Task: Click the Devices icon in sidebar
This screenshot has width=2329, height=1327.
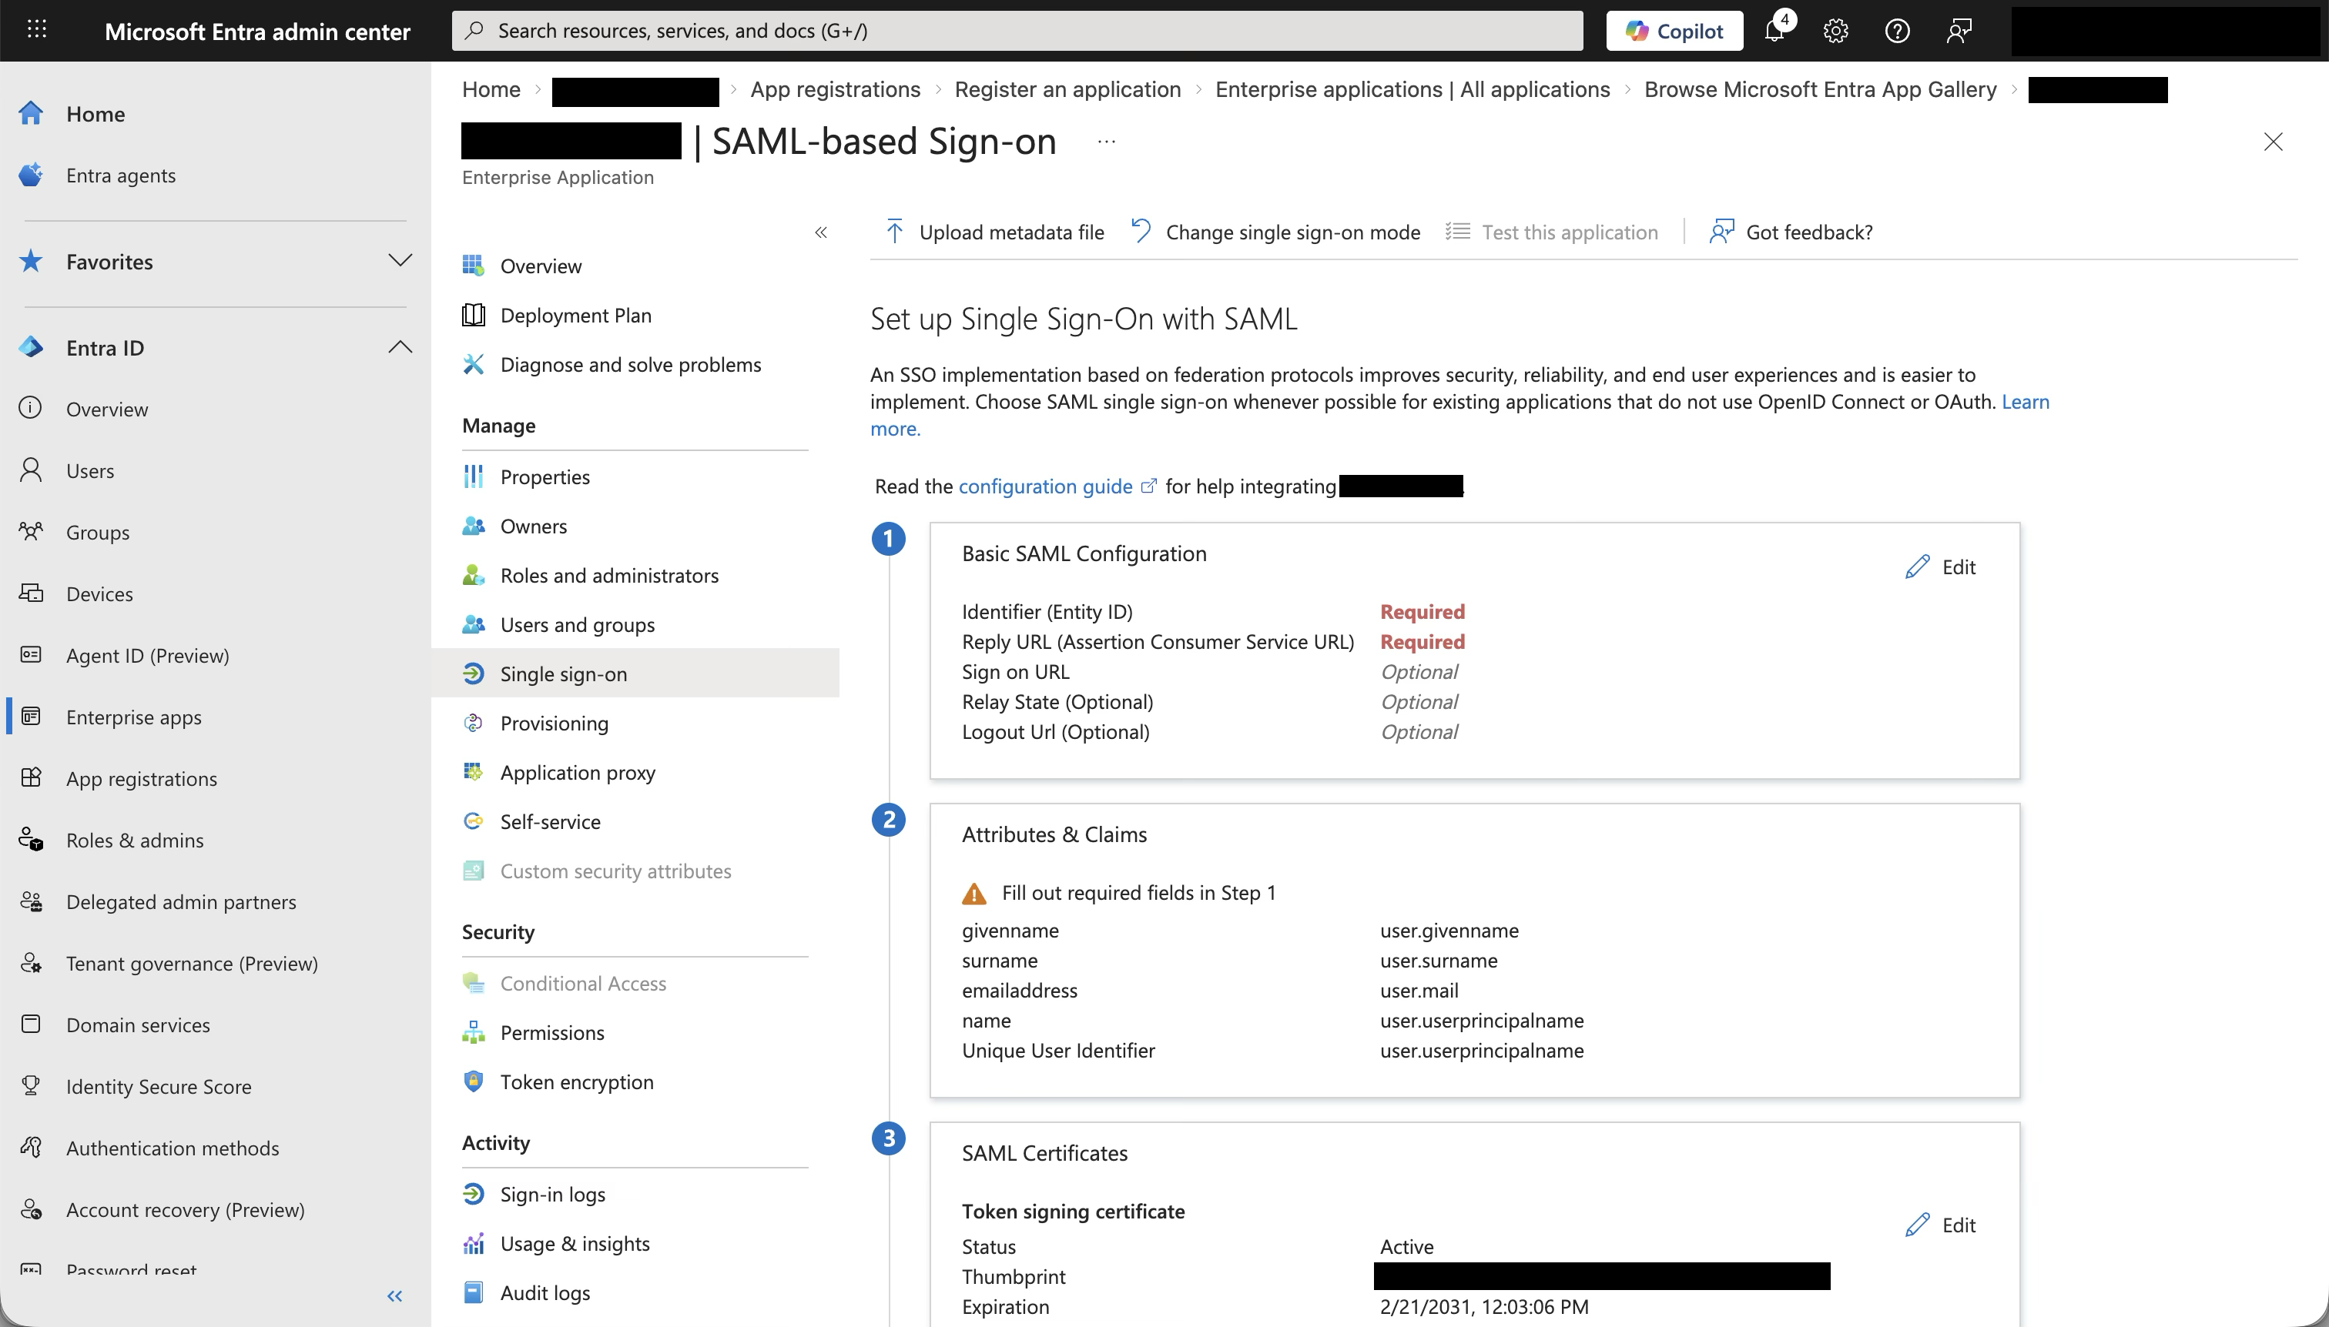Action: 31,593
